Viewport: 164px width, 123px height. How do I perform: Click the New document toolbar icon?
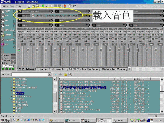[x=29, y=6]
